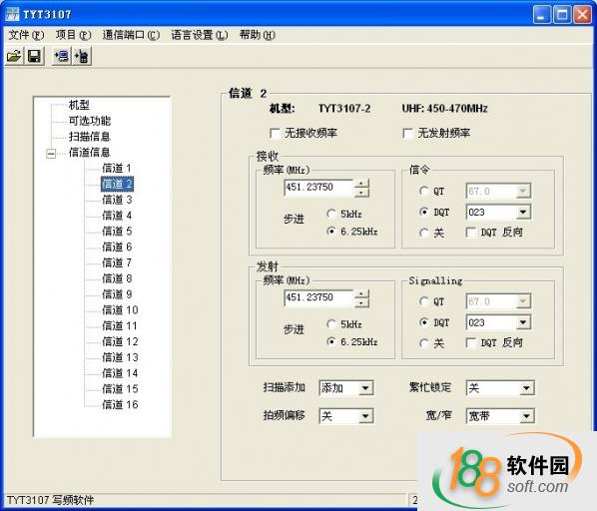Viewport: 597px width, 511px height.
Task: Select 信道 2 in the tree
Action: (x=117, y=185)
